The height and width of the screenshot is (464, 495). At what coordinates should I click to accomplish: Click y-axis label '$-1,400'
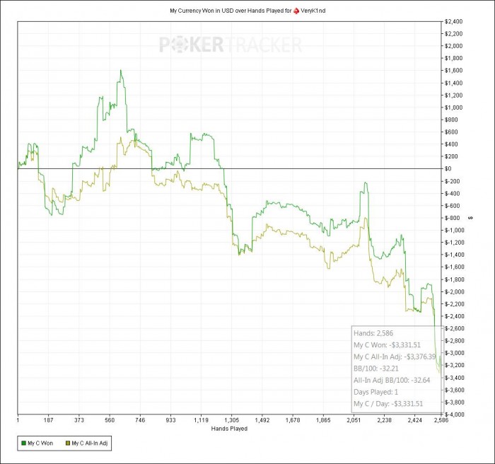455,255
